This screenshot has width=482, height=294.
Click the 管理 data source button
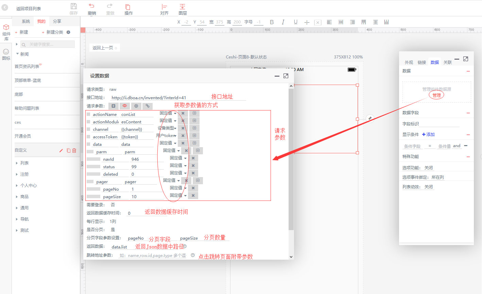(x=436, y=96)
